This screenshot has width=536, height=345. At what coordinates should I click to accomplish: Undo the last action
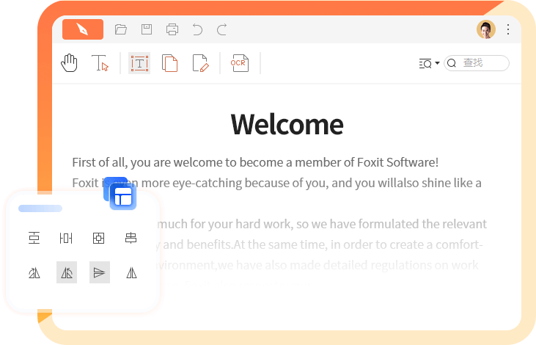197,29
